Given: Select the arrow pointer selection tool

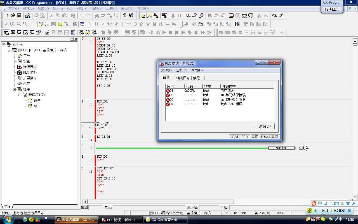Looking at the screenshot, I should pyautogui.click(x=90, y=24).
